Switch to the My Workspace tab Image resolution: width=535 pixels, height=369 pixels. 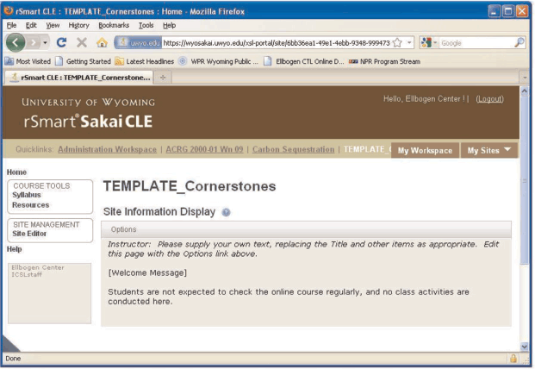point(425,150)
